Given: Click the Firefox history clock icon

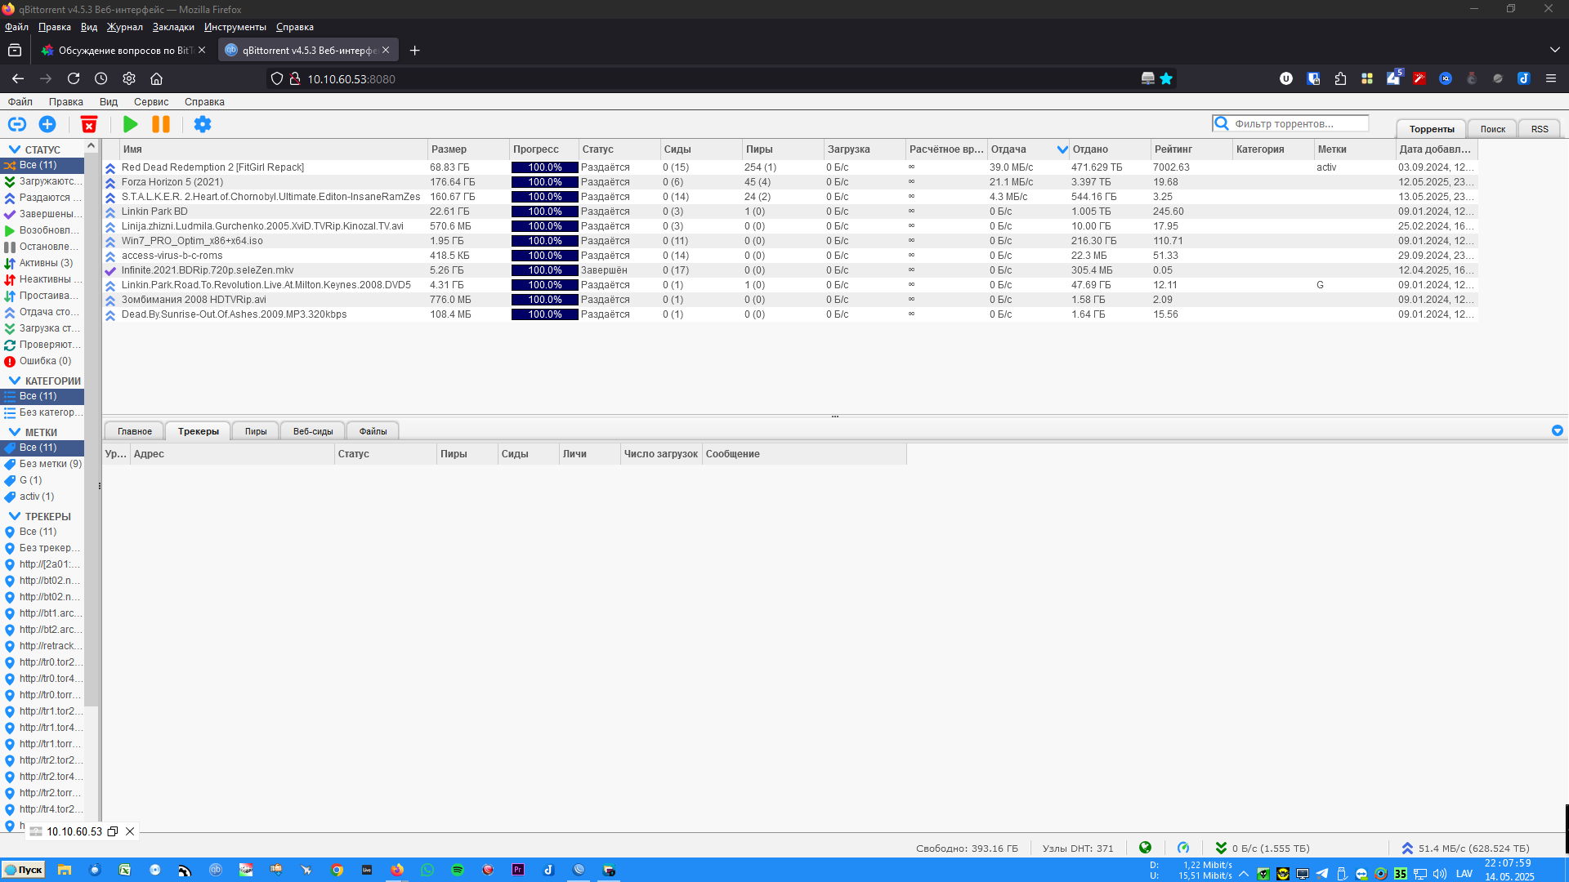Looking at the screenshot, I should click(101, 78).
